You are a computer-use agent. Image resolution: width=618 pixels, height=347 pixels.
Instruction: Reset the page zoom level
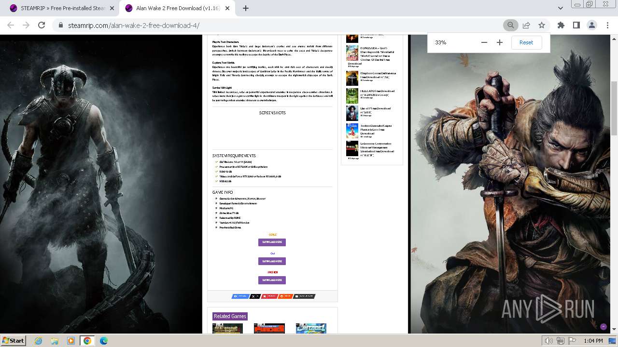tap(526, 42)
